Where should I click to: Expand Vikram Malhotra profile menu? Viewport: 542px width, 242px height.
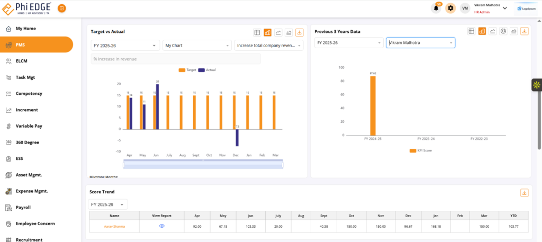tap(504, 8)
